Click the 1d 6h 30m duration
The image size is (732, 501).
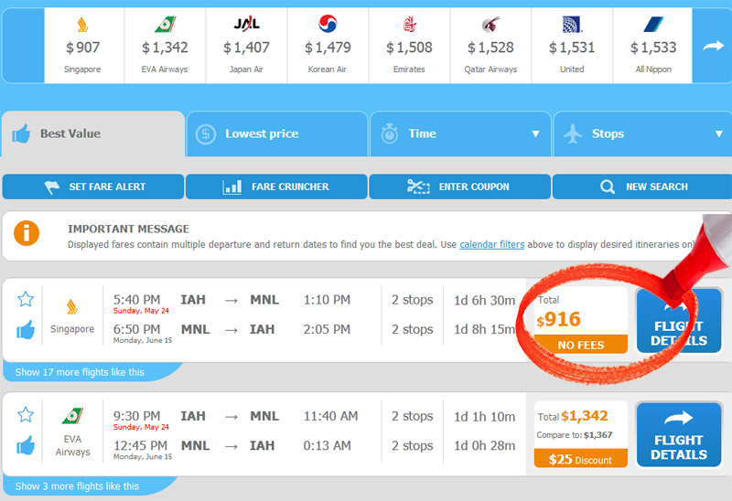(485, 300)
